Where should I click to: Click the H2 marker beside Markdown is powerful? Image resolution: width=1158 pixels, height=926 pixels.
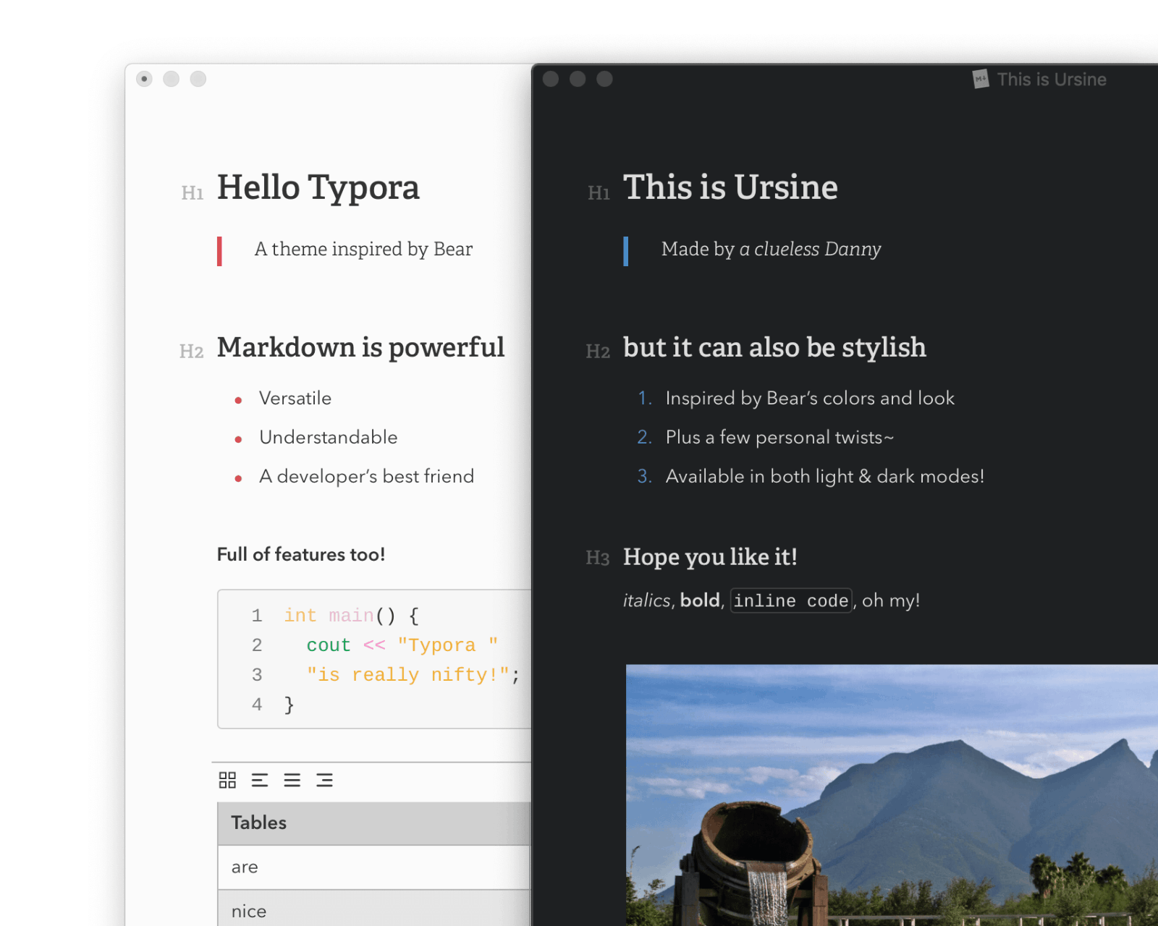192,352
